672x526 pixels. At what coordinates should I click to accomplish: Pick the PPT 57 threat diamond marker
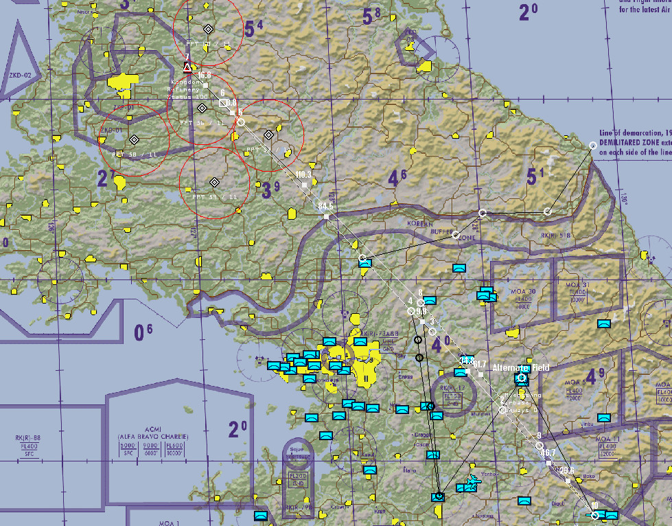coord(268,135)
